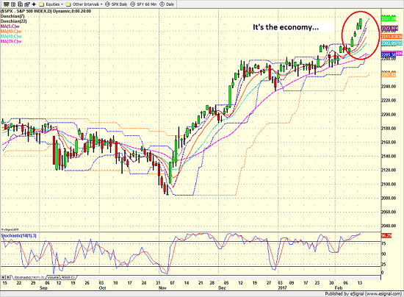
Task: Select the Donchian(7) study label
Action: coord(12,16)
